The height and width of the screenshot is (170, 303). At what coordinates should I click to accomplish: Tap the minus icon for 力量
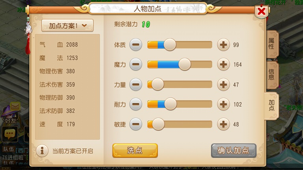coord(136,85)
